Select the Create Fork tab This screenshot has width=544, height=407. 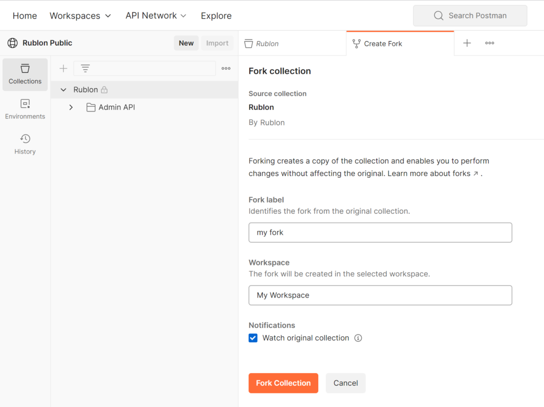coord(382,43)
